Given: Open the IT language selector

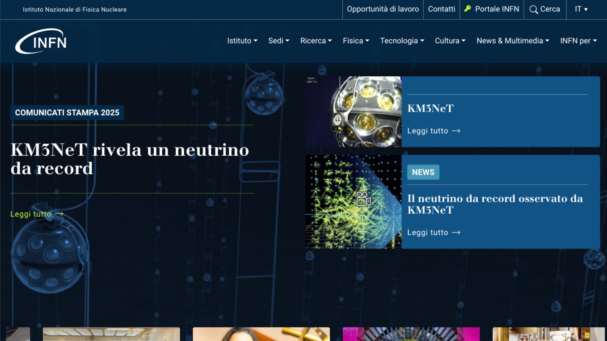Looking at the screenshot, I should 581,9.
